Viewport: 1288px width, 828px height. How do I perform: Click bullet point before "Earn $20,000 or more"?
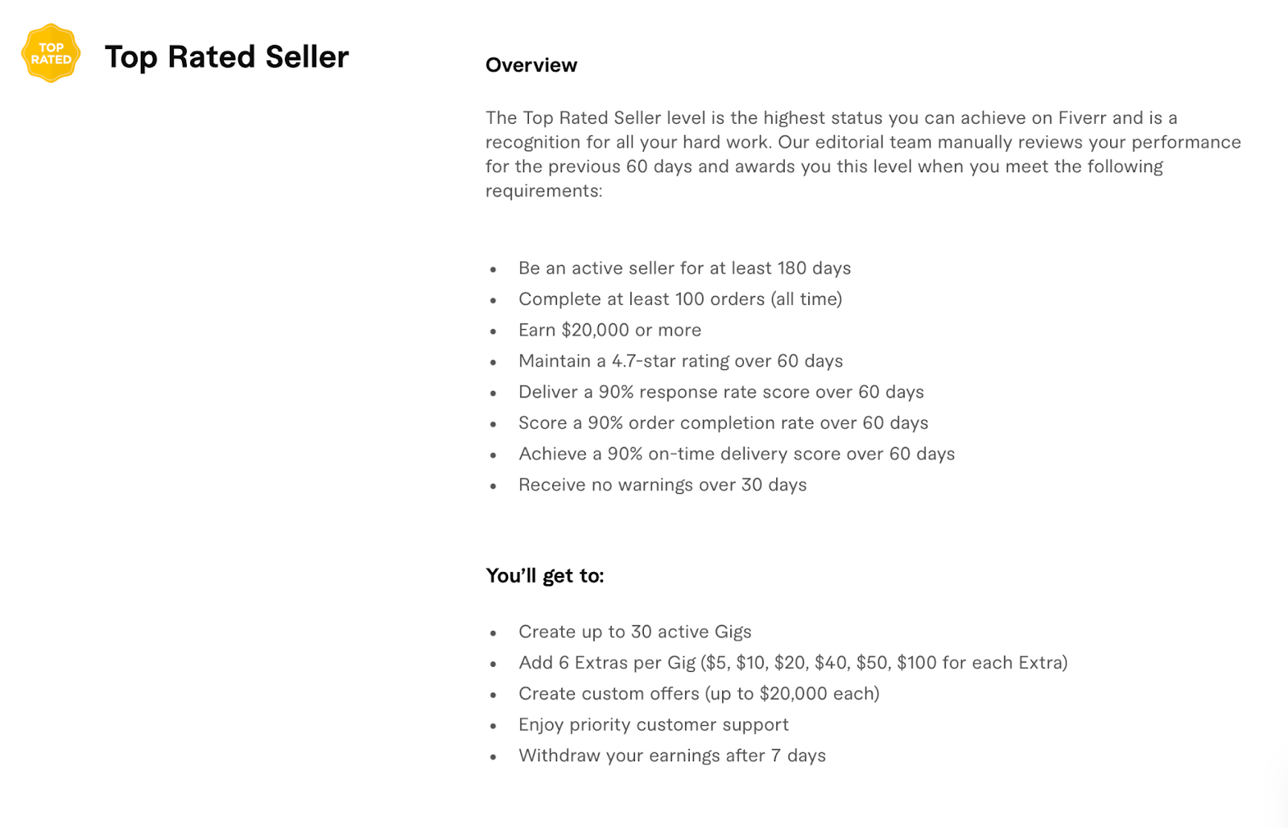pyautogui.click(x=493, y=332)
